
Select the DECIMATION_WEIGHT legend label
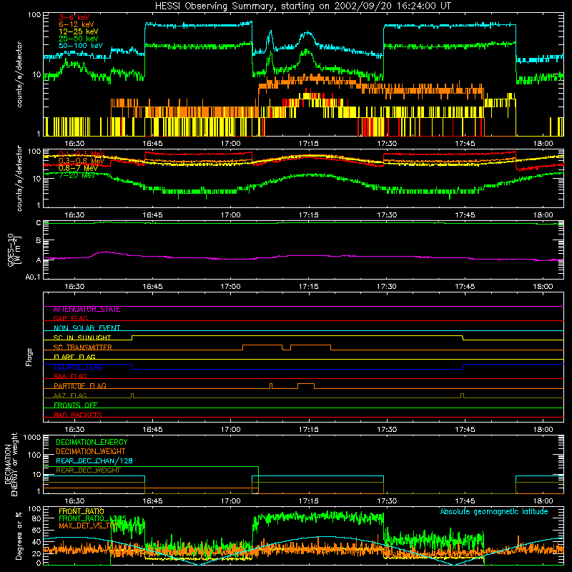click(x=91, y=452)
